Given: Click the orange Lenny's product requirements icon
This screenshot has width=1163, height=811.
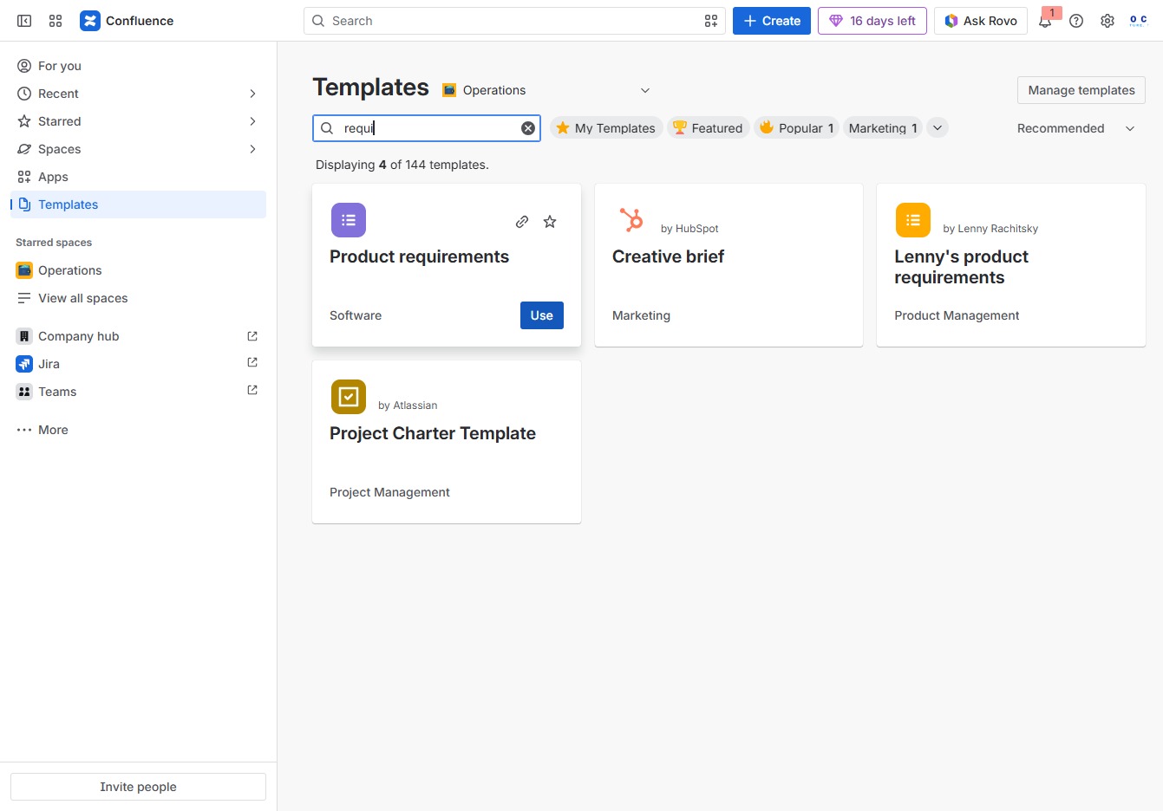Looking at the screenshot, I should point(913,220).
